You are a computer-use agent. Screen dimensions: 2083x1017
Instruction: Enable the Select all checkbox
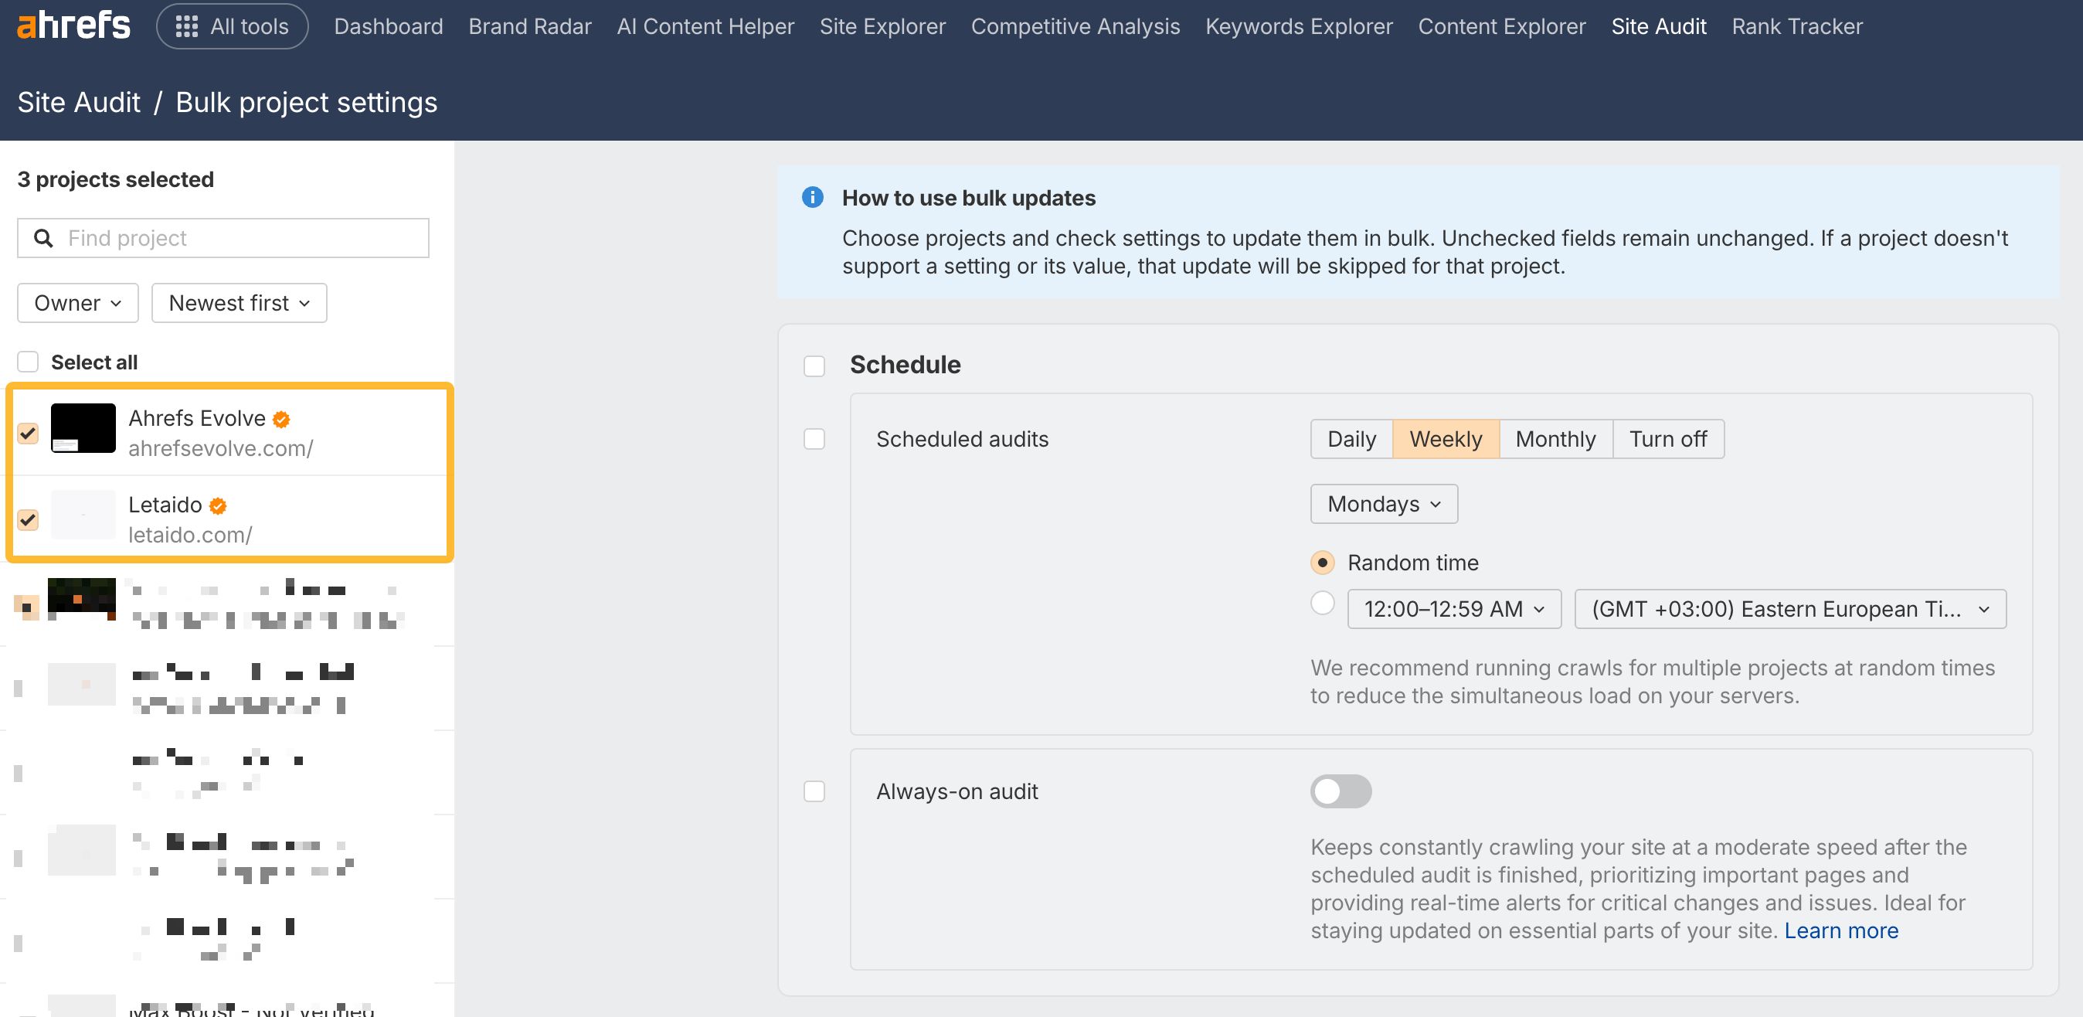pyautogui.click(x=29, y=362)
